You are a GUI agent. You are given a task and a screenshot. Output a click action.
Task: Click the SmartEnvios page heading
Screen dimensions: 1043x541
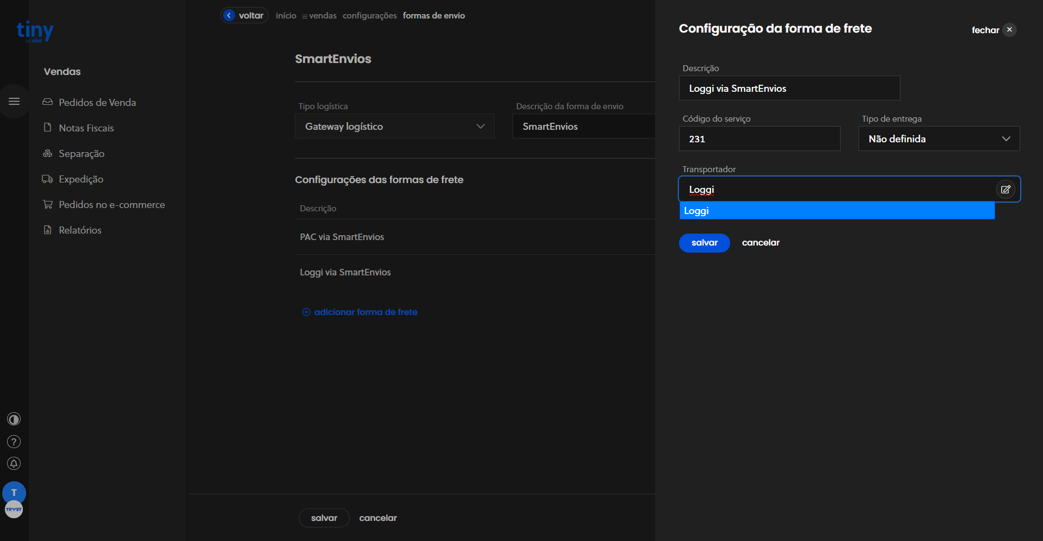(333, 59)
